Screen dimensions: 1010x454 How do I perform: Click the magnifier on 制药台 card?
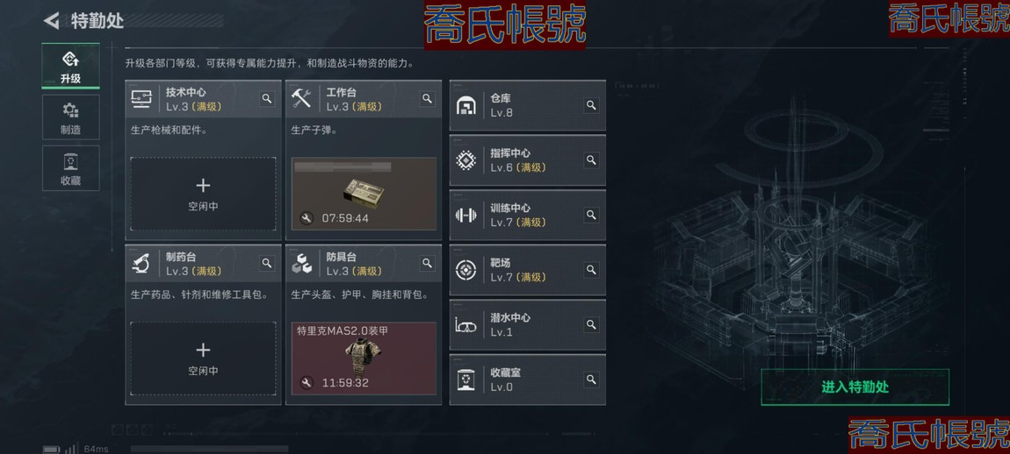point(267,263)
